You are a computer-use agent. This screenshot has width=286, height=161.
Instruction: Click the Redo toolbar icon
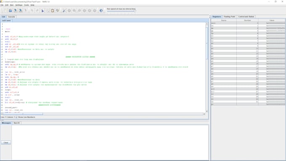tap(37, 11)
